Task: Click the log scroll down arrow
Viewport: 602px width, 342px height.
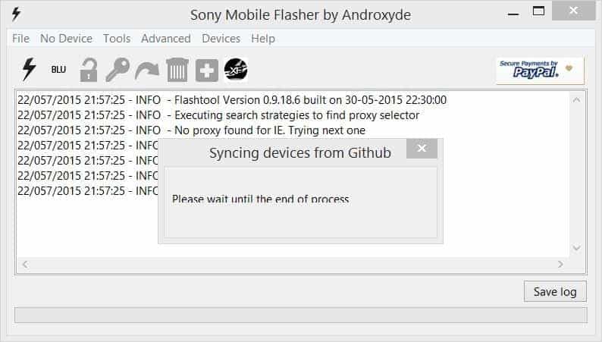Action: tap(576, 248)
